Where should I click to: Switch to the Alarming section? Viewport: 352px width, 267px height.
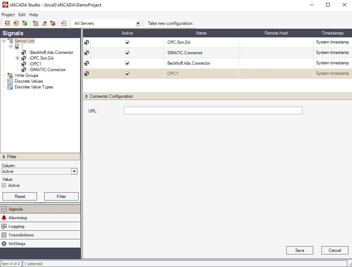[x=18, y=218]
